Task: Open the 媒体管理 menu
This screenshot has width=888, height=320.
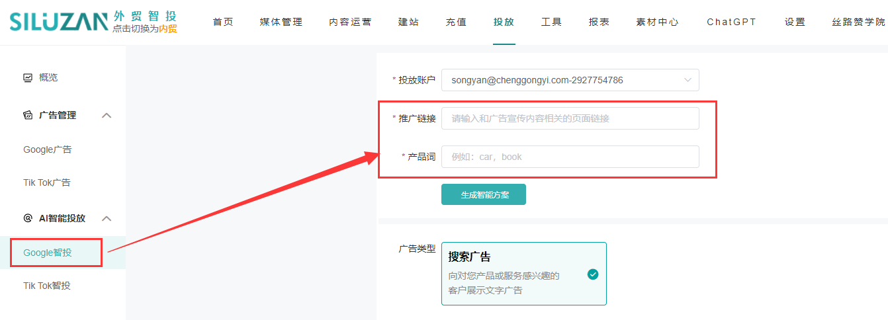Action: pyautogui.click(x=281, y=22)
